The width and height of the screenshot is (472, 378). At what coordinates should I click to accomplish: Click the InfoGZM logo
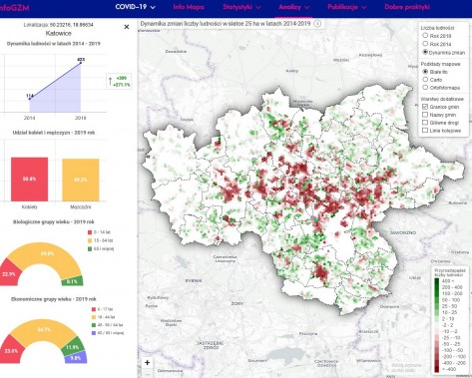[14, 7]
